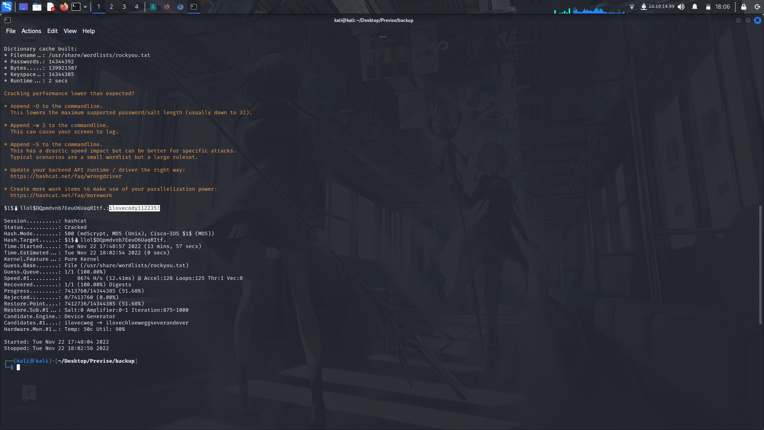
Task: Open the Kali applications menu
Action: (7, 7)
